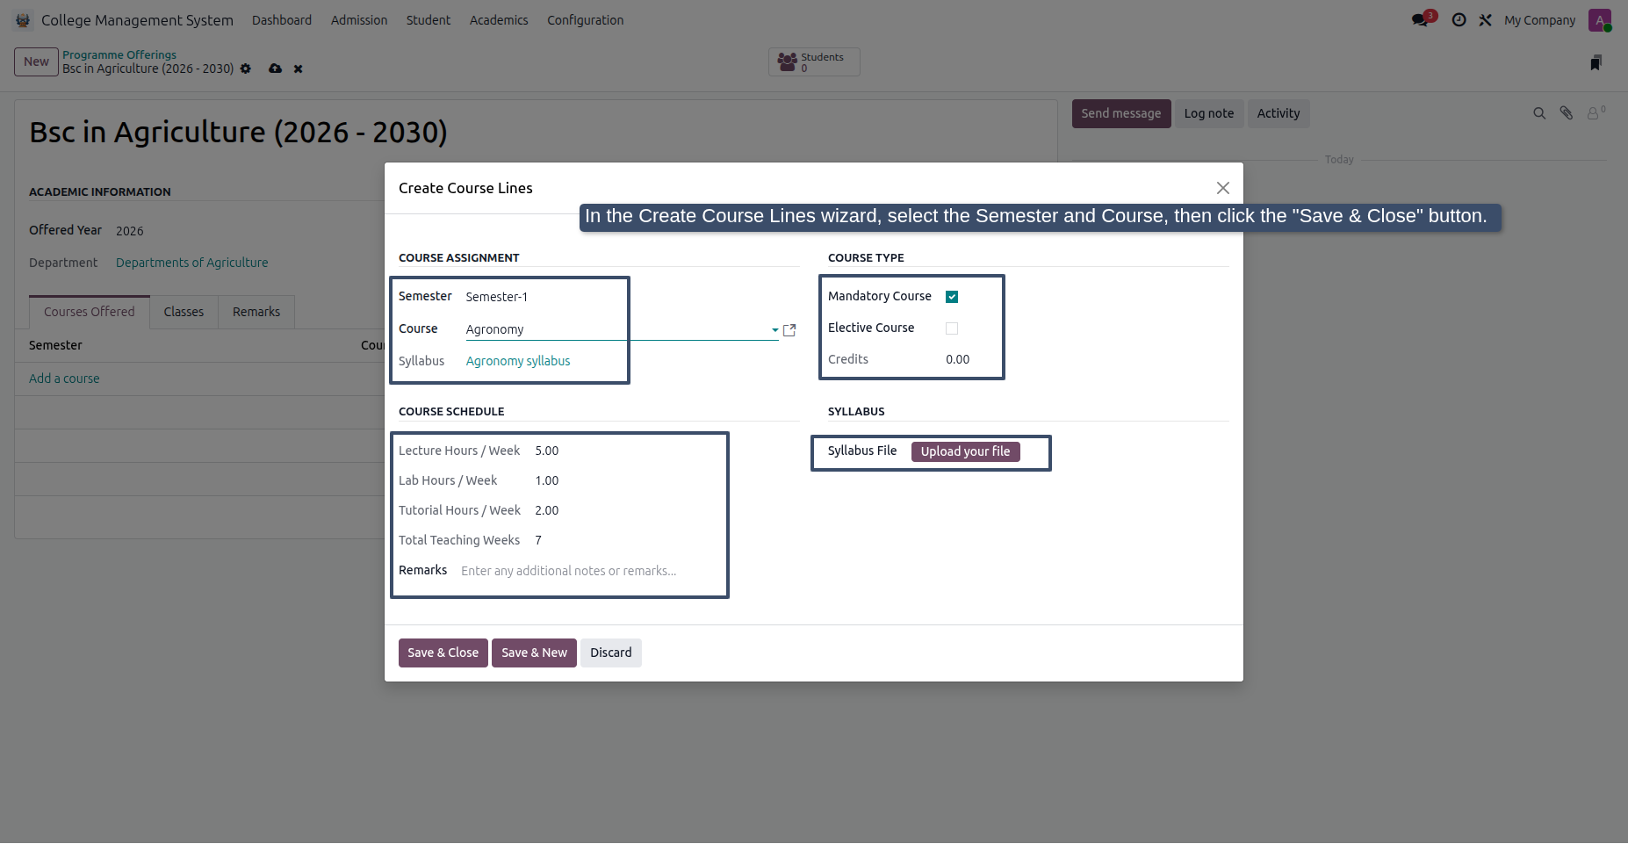Click the bookmark icon in the control panel
The image size is (1628, 844).
click(1596, 62)
